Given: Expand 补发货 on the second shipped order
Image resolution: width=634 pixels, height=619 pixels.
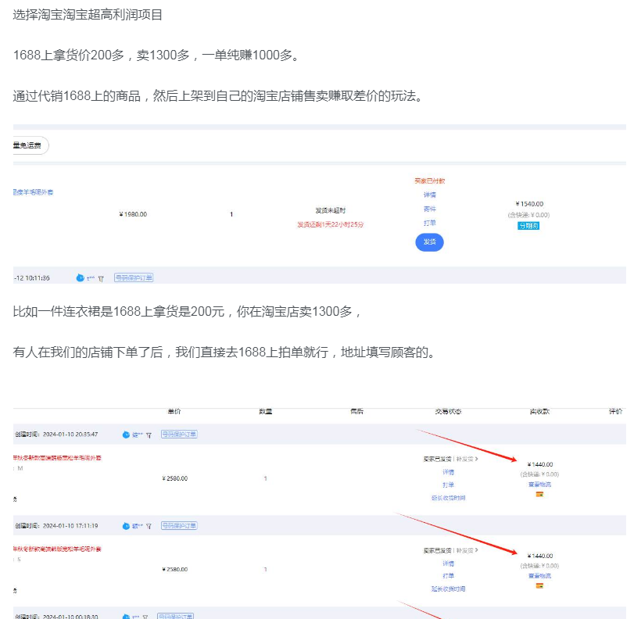Looking at the screenshot, I should click(464, 549).
